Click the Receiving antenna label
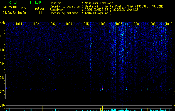175x111 pixels. pyautogui.click(x=64, y=13)
